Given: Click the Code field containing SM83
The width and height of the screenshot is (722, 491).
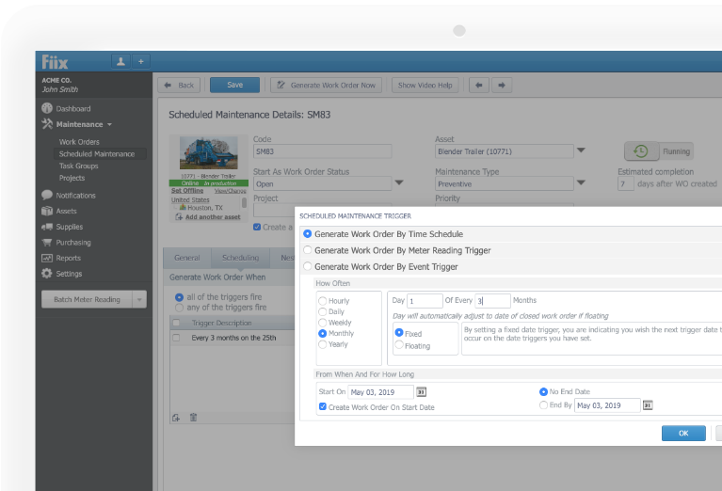Looking at the screenshot, I should click(x=322, y=151).
